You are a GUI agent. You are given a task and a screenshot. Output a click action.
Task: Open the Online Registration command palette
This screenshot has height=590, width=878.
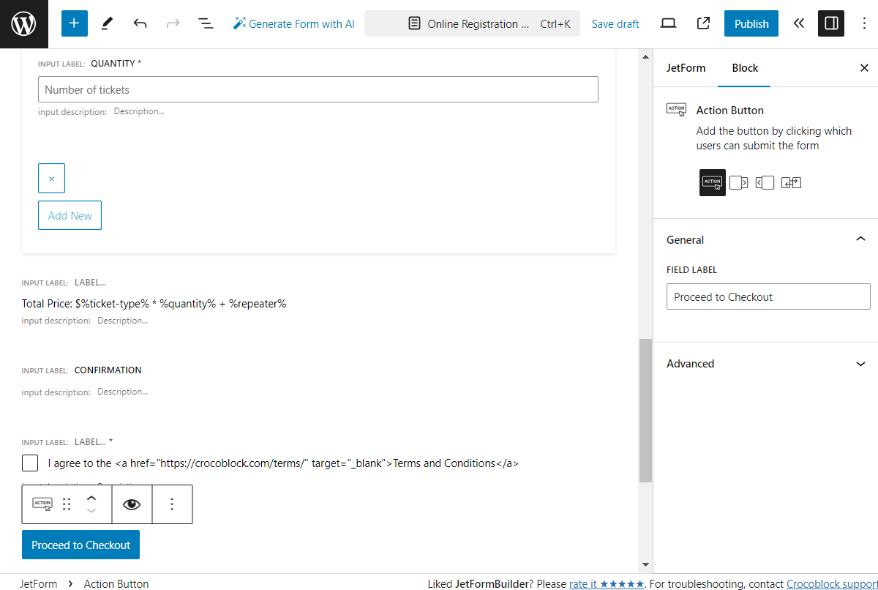472,23
